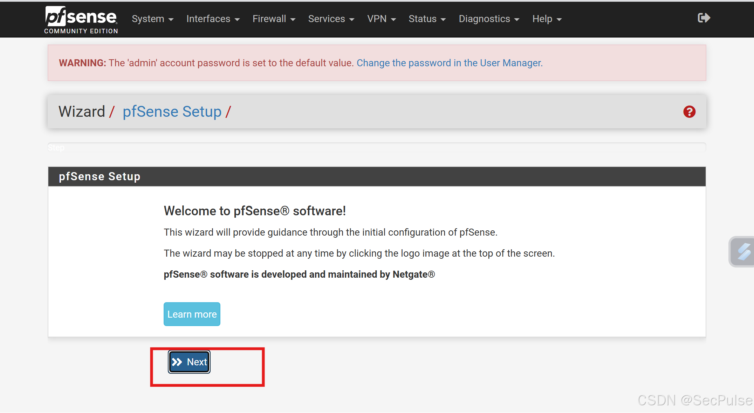Expand the Diagnostics dropdown arrow
This screenshot has width=754, height=413.
click(x=517, y=20)
